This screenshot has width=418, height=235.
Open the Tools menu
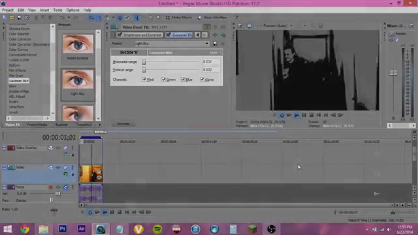click(x=58, y=10)
